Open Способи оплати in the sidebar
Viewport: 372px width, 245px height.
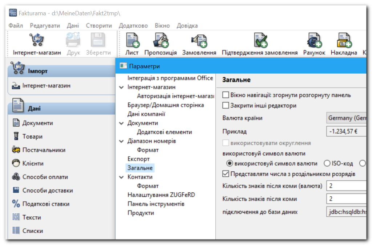[x=40, y=177]
